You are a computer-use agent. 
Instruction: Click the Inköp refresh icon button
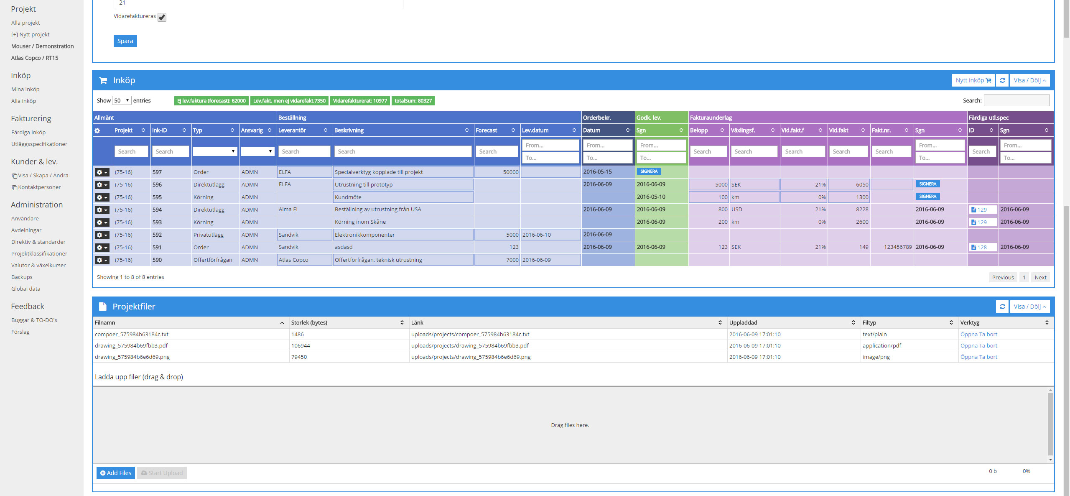point(1002,80)
